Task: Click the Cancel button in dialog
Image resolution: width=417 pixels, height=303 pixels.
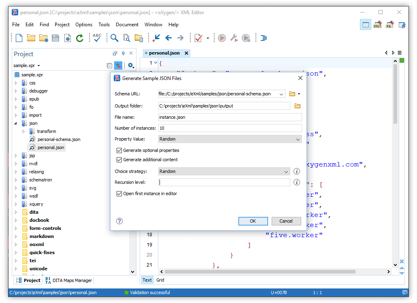Action: point(286,221)
